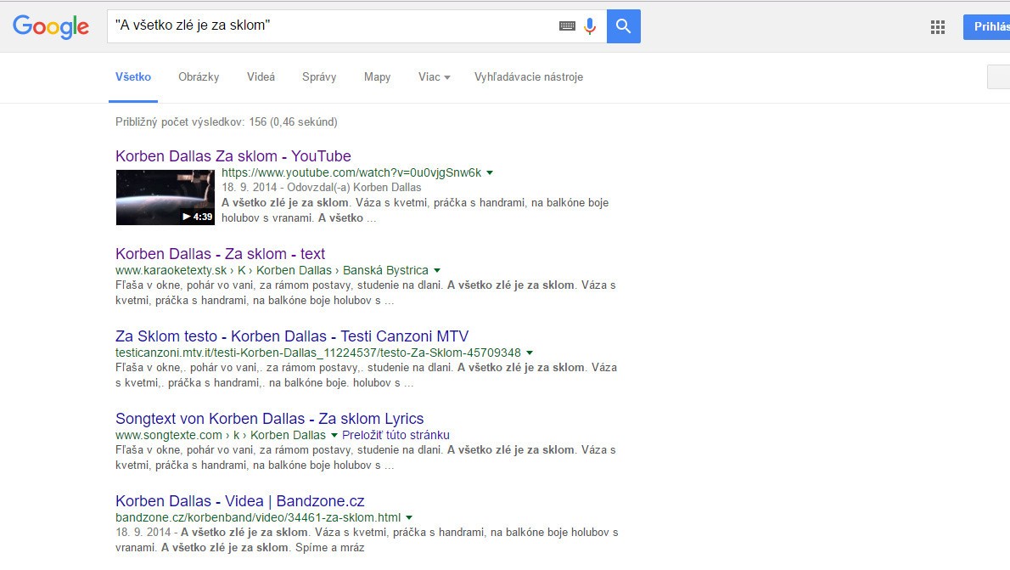Open the on-screen keyboard input tool
The height and width of the screenshot is (570, 1010).
(x=567, y=26)
